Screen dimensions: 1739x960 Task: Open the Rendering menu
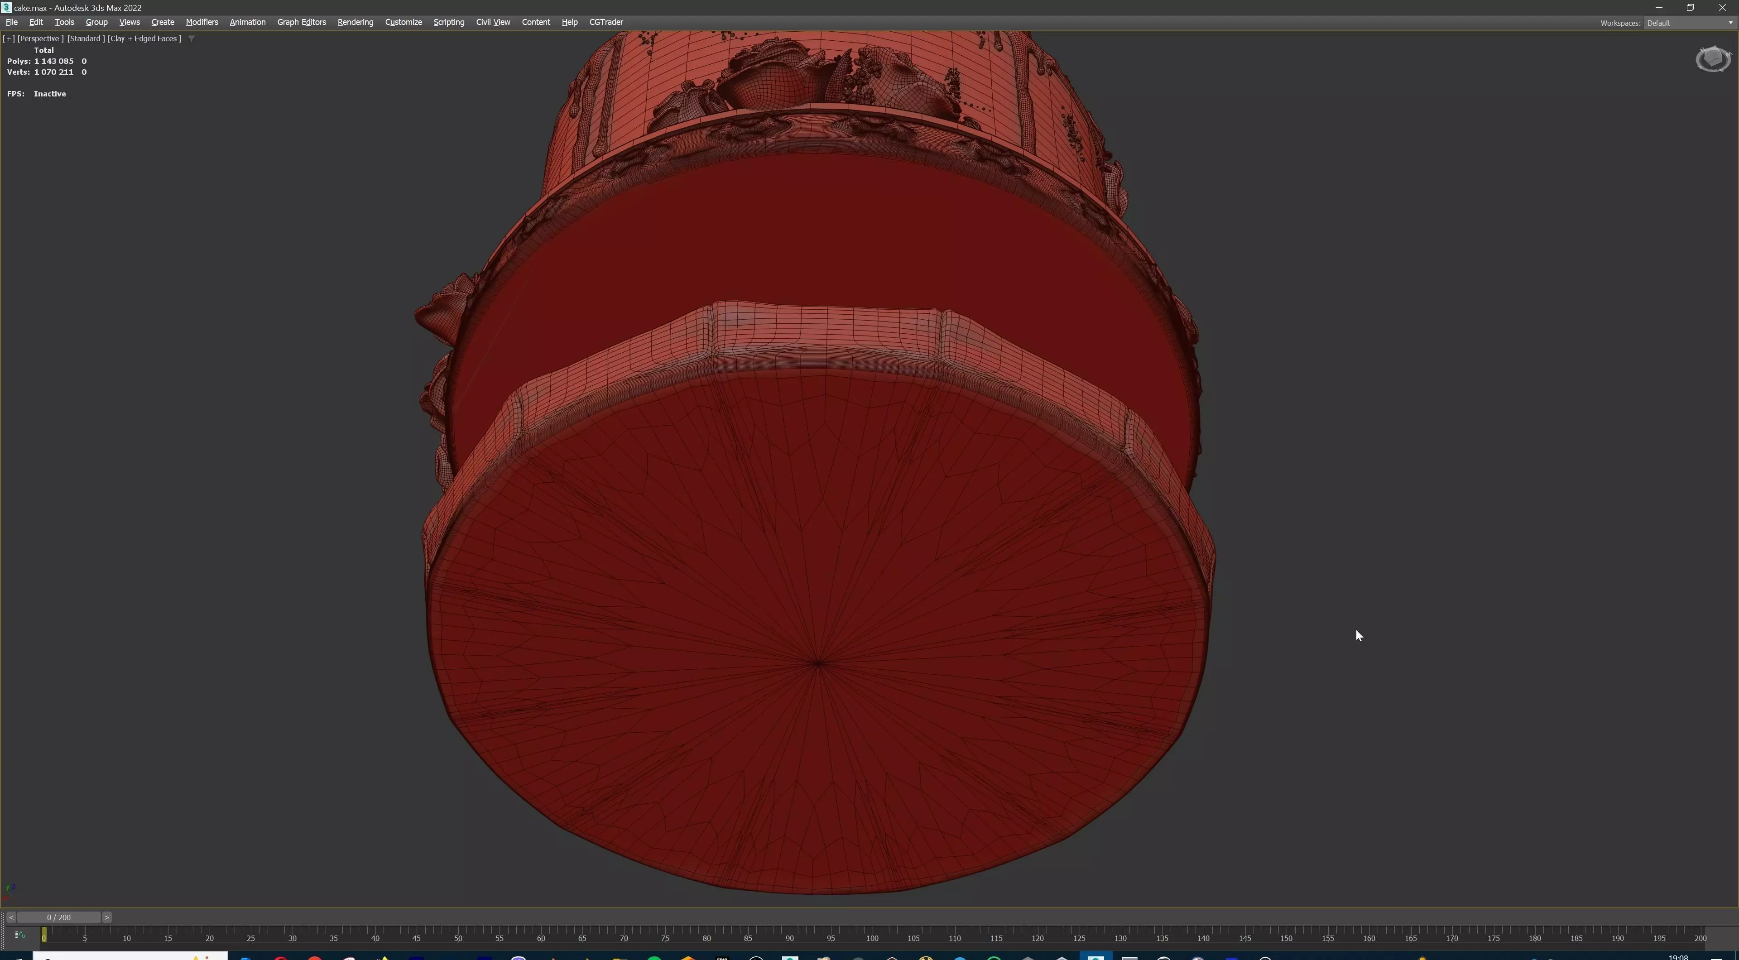click(x=355, y=22)
